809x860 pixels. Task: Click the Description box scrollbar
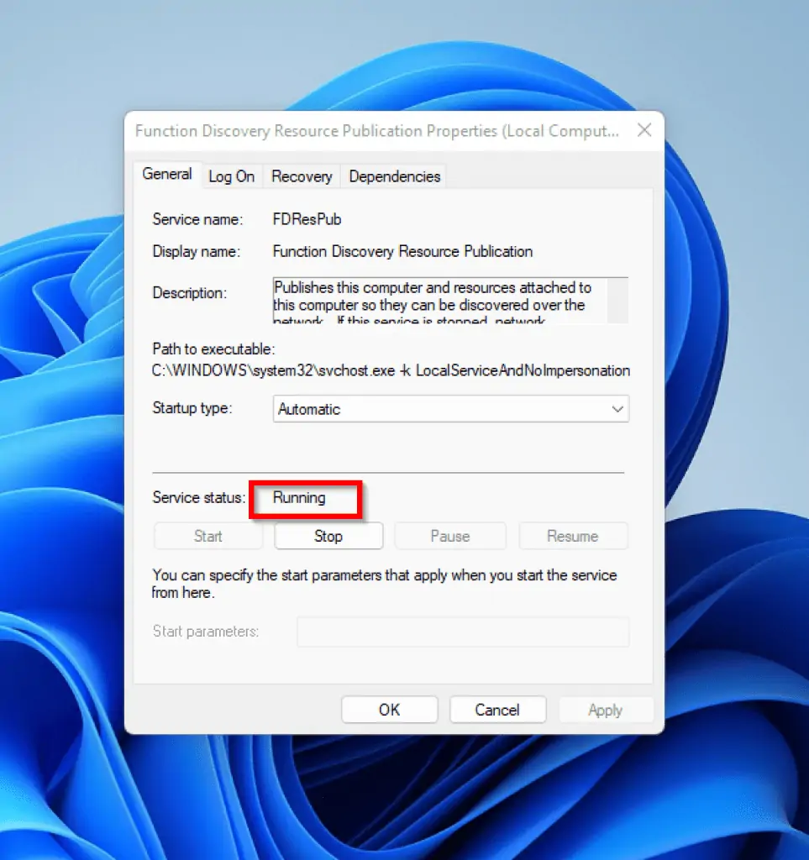coord(617,301)
